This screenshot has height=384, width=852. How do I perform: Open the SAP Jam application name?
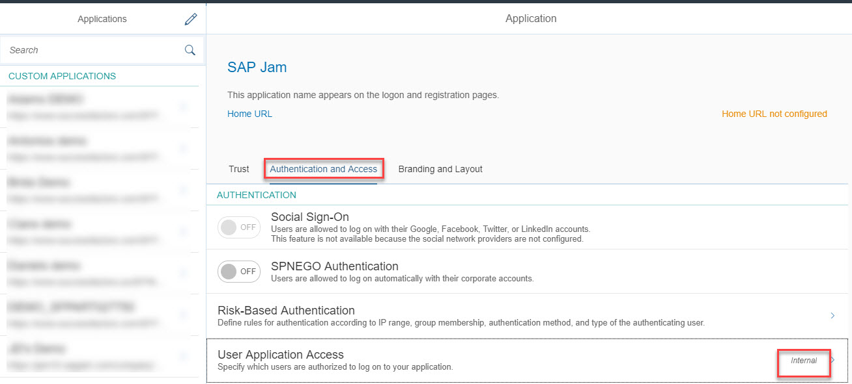[x=257, y=67]
